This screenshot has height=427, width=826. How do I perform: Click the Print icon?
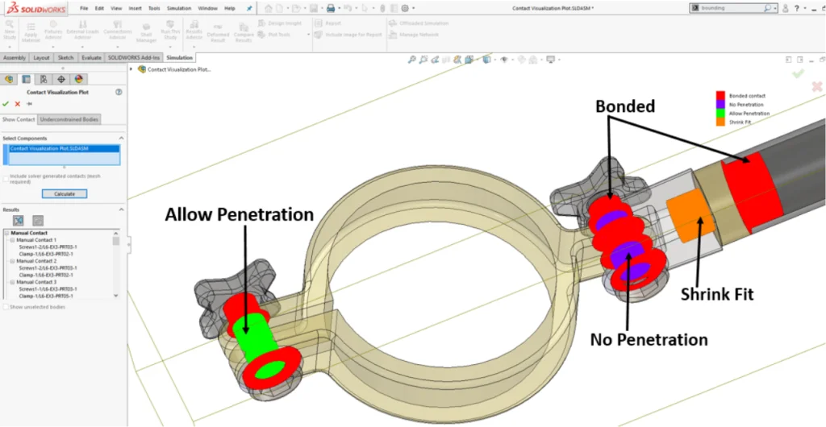pos(330,8)
